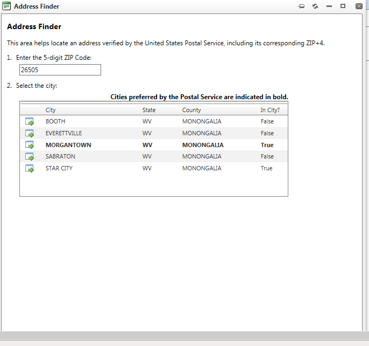Click the refresh icon in title bar

point(315,6)
